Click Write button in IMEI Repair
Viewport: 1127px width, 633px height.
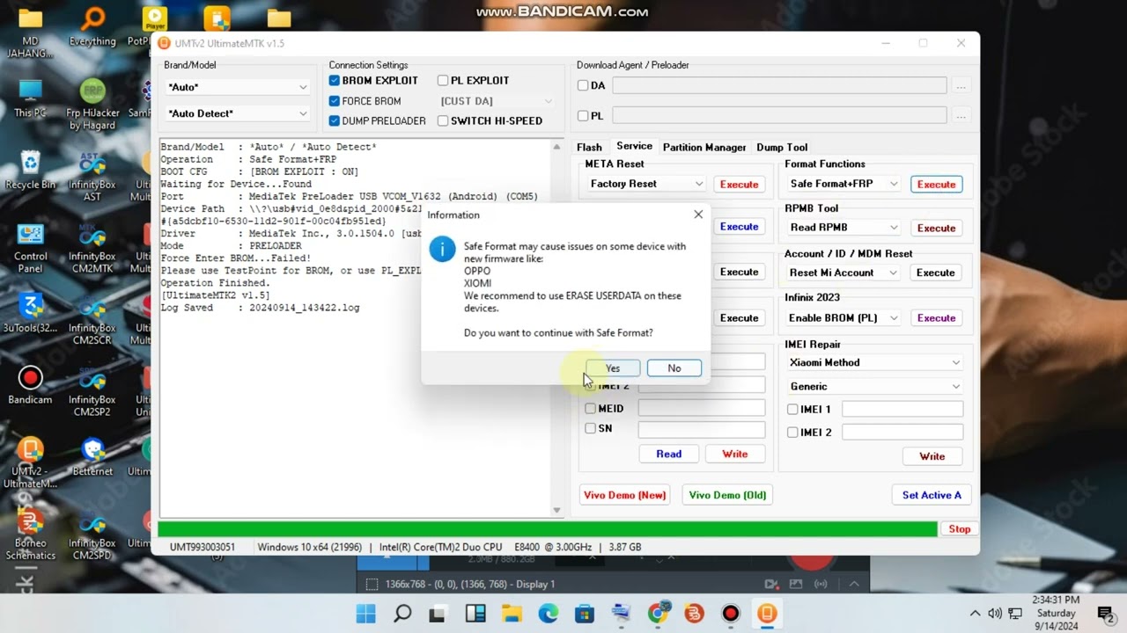point(932,456)
